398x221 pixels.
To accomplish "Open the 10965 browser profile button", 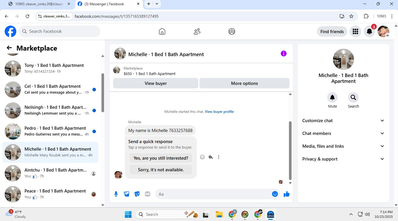I will tap(381, 16).
